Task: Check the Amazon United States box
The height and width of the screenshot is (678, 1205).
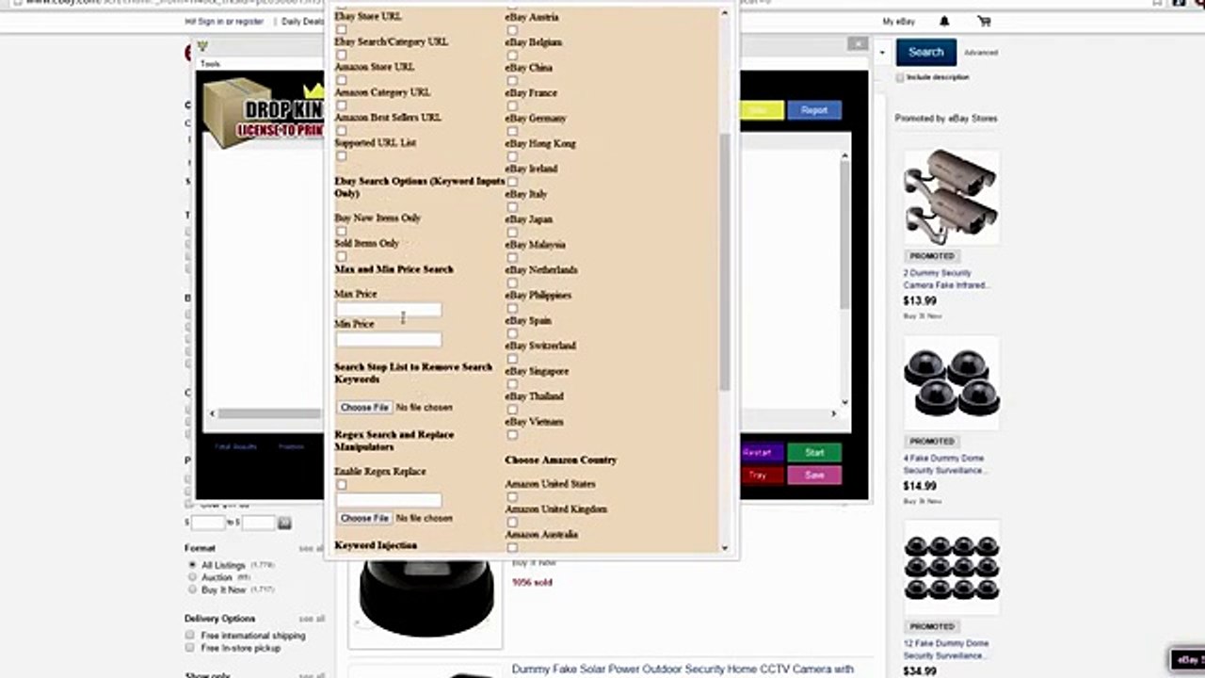Action: [x=512, y=497]
